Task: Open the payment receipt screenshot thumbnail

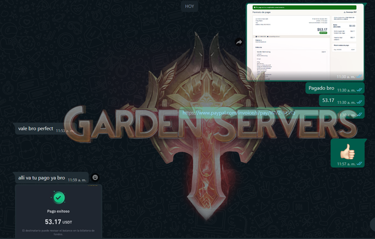Action: pos(305,42)
